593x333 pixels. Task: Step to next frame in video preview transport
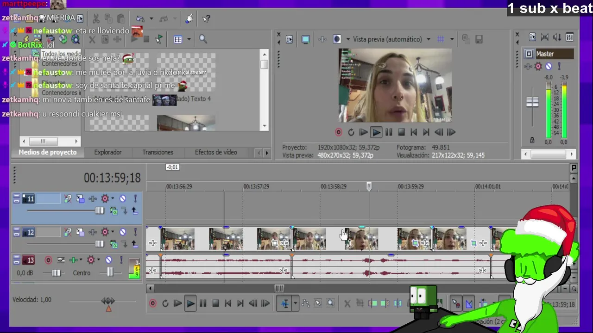[451, 132]
